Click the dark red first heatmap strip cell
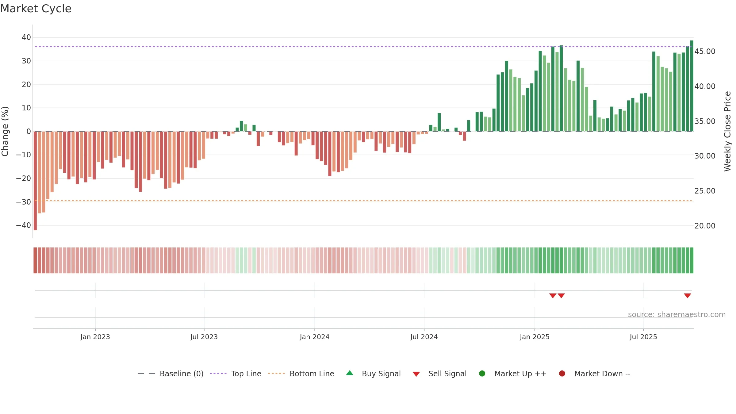Screen dimensions: 736x414 pos(35,260)
